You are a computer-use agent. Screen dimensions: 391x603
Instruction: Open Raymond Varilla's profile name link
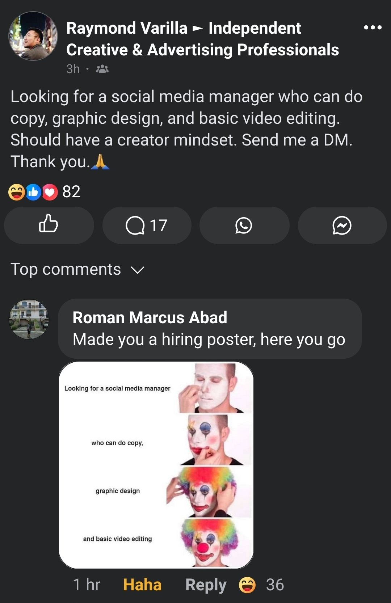point(127,28)
